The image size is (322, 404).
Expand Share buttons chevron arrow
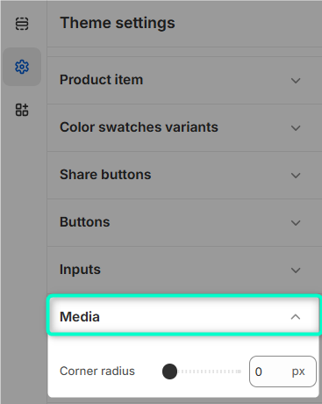pos(296,176)
